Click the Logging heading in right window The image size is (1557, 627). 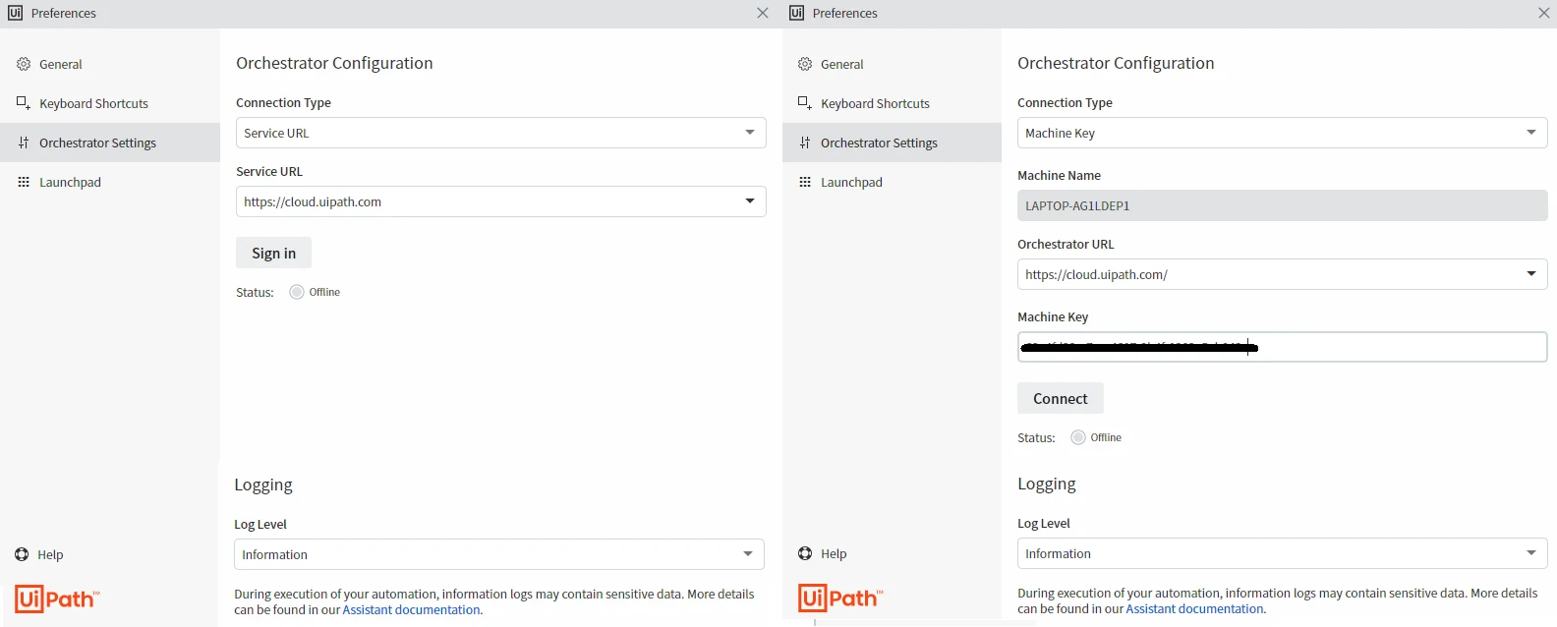[x=1047, y=484]
